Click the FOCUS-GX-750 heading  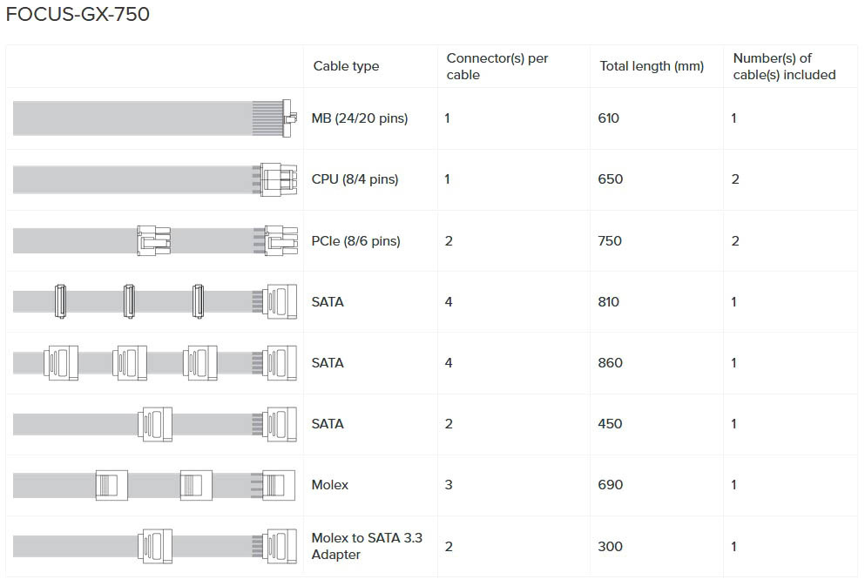pyautogui.click(x=78, y=15)
